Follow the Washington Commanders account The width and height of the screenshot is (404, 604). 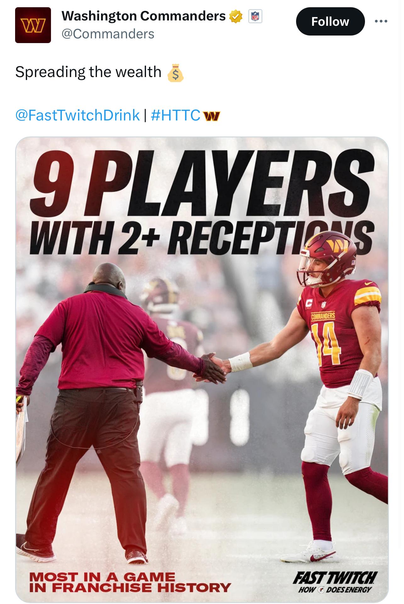(330, 21)
